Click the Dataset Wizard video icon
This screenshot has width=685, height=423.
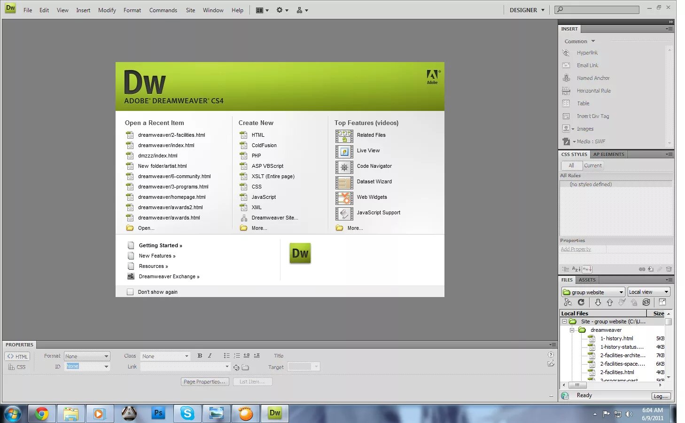[344, 182]
